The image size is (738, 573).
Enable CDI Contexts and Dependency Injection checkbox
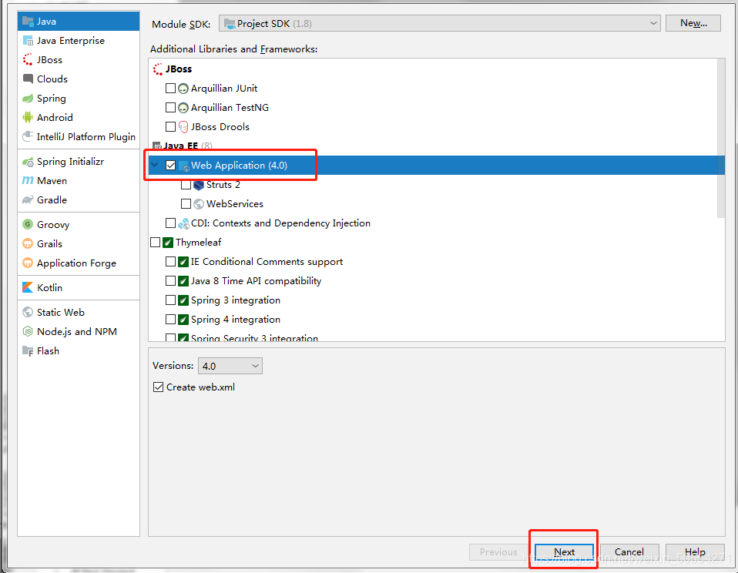click(170, 223)
